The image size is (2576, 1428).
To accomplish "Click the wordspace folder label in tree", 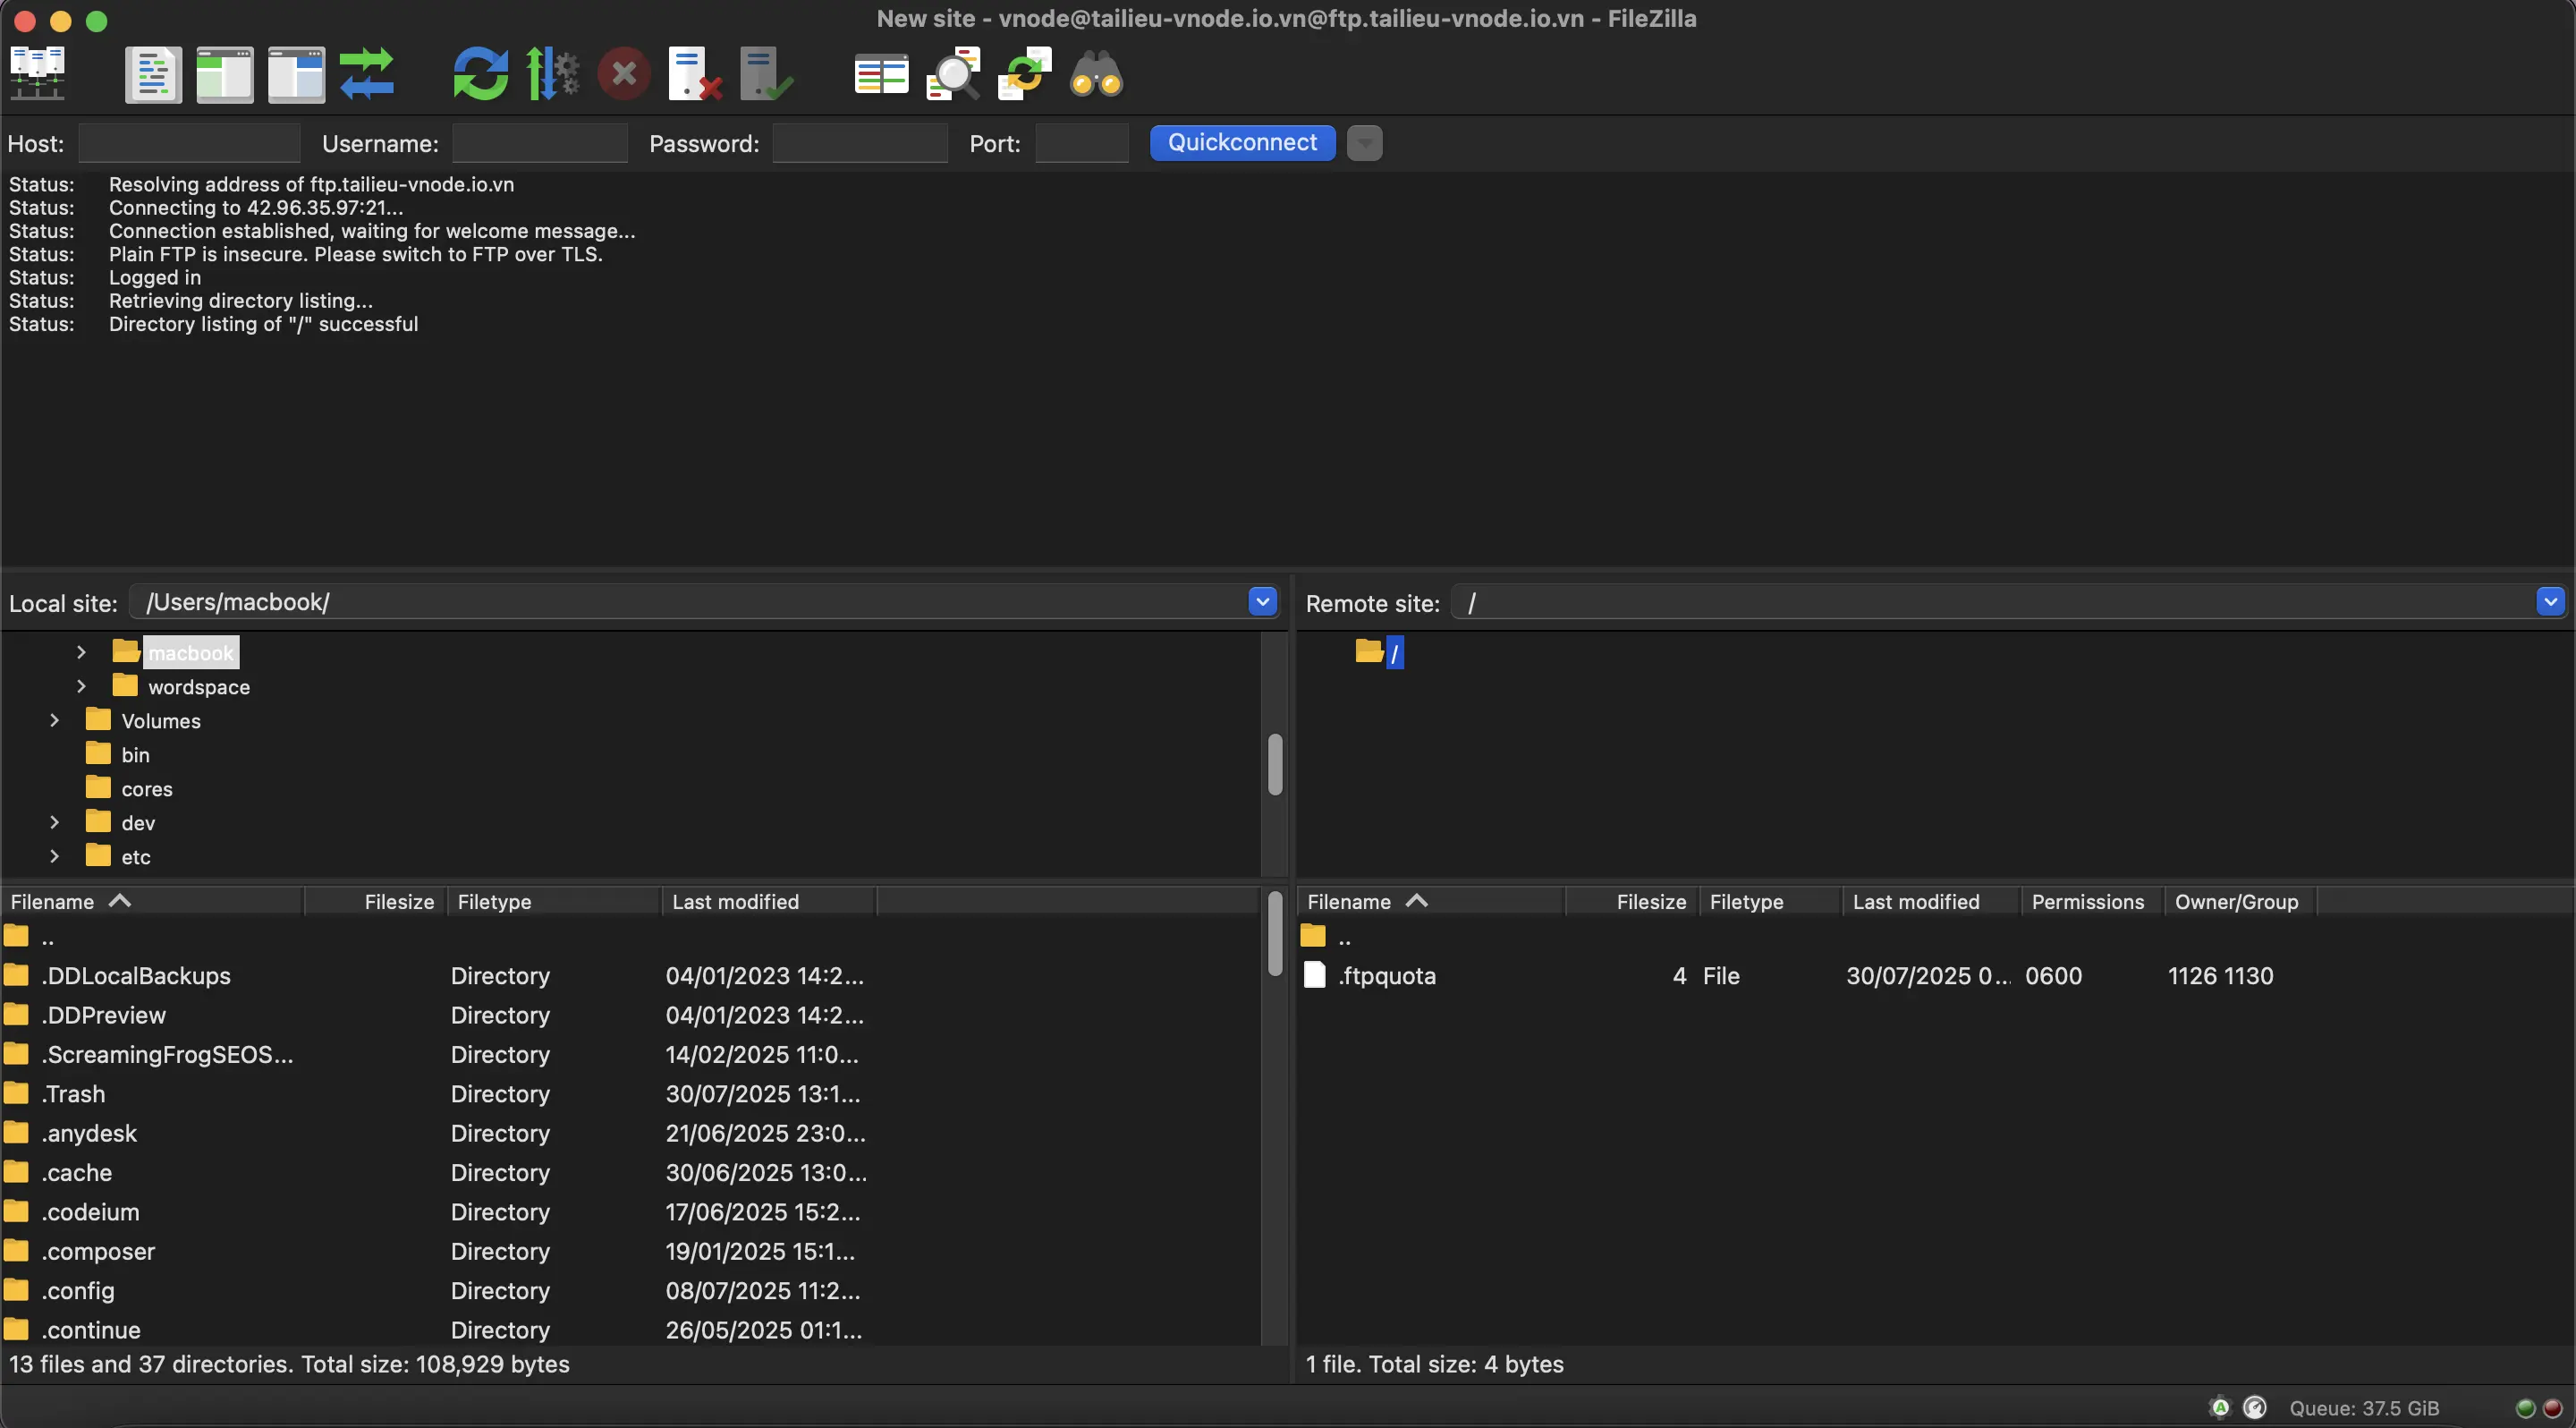I will [199, 687].
